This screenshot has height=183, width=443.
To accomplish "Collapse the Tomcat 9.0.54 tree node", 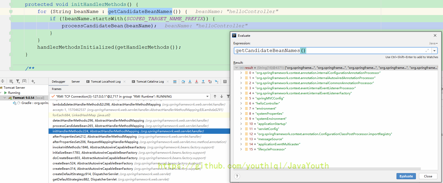I will point(5,98).
